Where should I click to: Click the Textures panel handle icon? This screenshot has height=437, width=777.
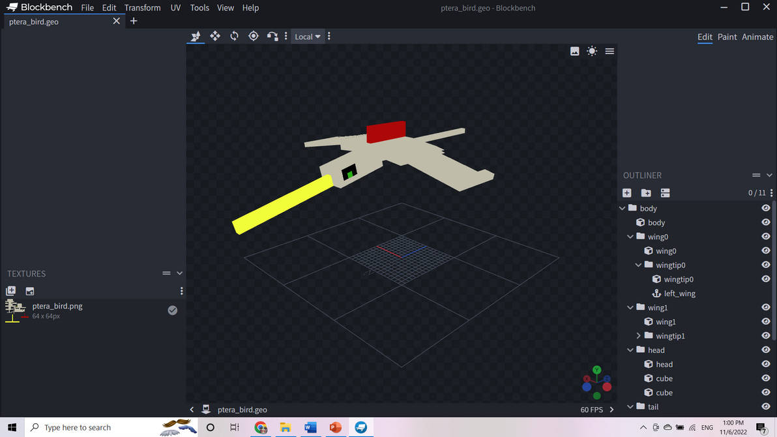(x=166, y=273)
